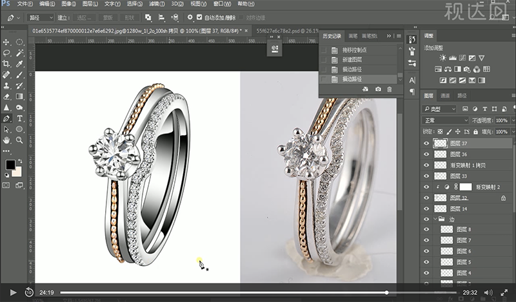Viewport: 516px width, 302px height.
Task: Toggle visibility of group 边
Action: coord(426,219)
